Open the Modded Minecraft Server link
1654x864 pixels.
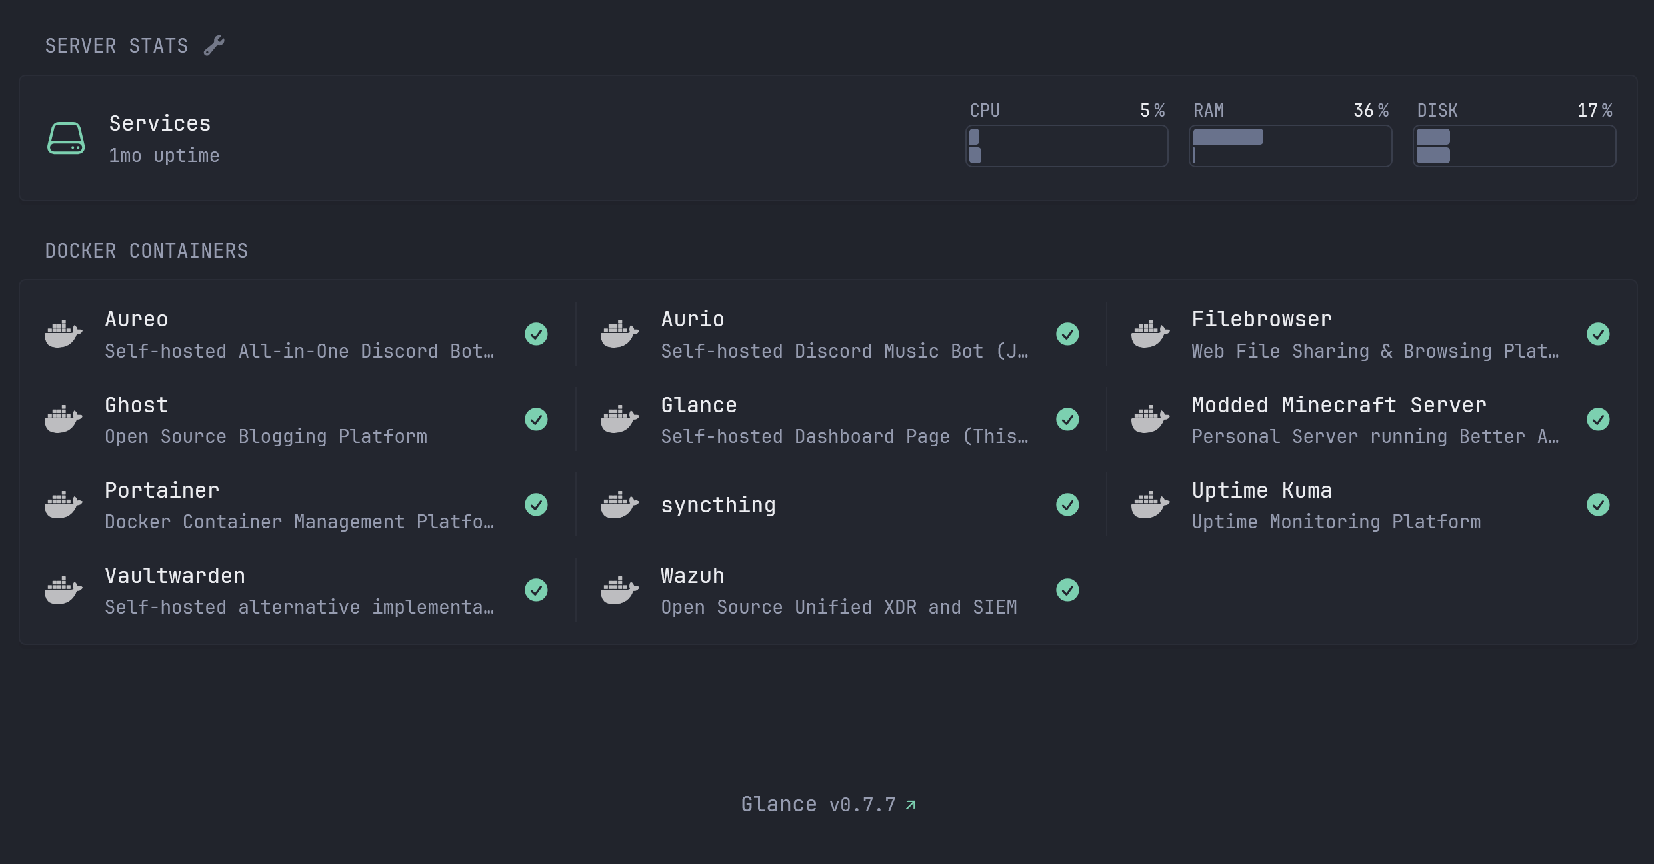point(1339,405)
